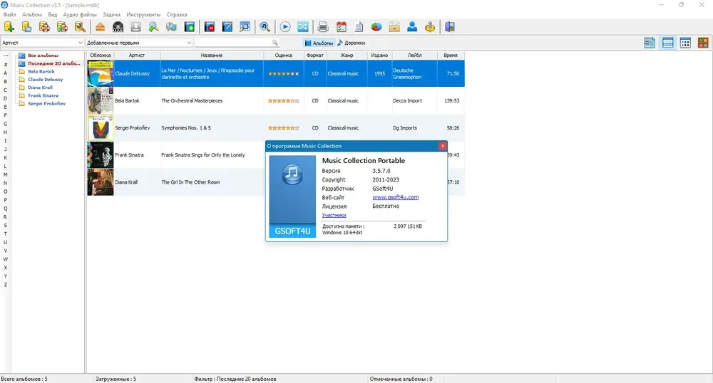Viewport: 713px width, 383px height.
Task: Open the Инструменты menu
Action: [143, 14]
